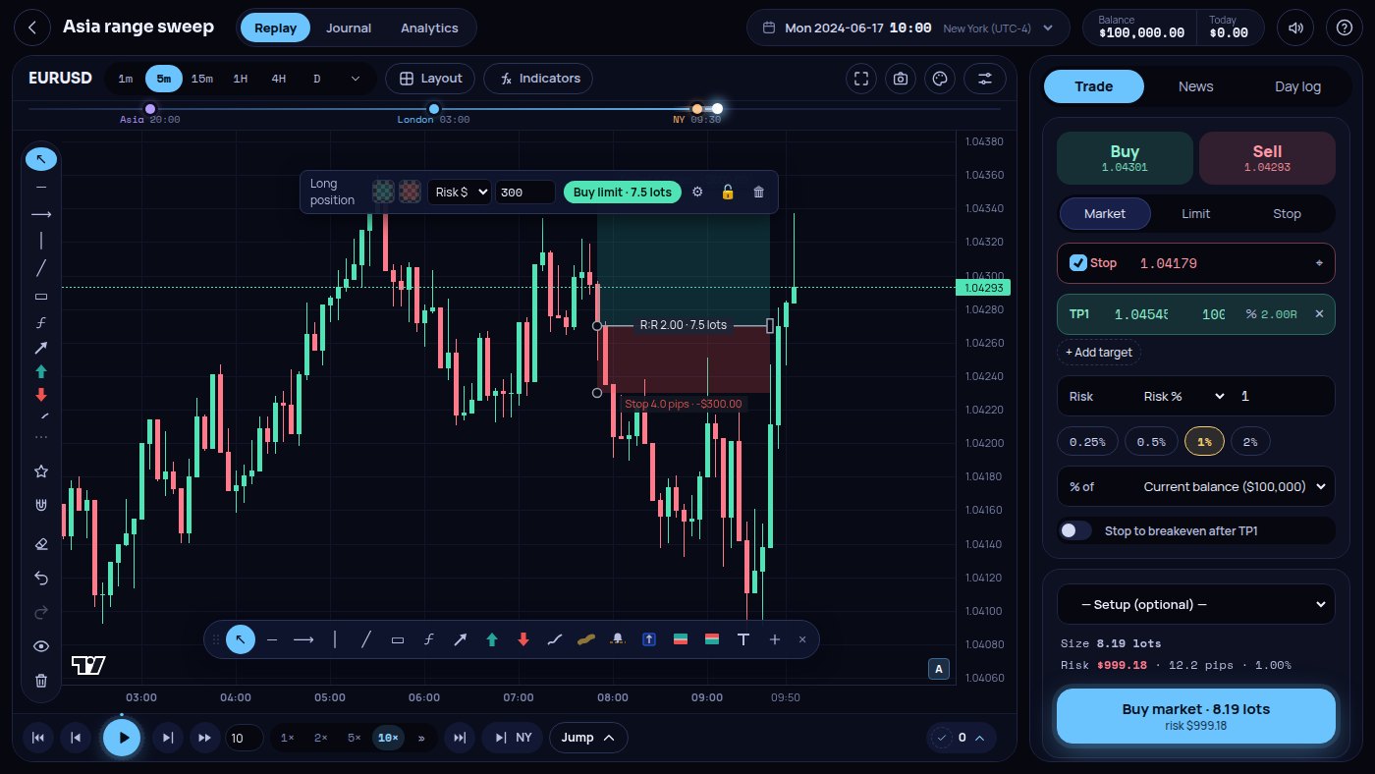1375x774 pixels.
Task: Toggle the long position lock
Action: (x=728, y=192)
